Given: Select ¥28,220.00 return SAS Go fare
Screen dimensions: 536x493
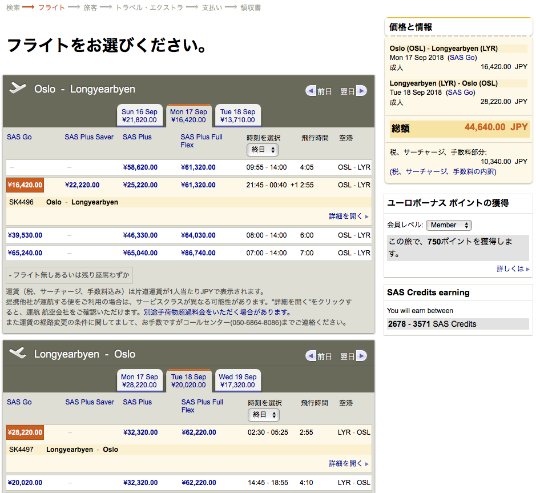Looking at the screenshot, I should click(25, 432).
